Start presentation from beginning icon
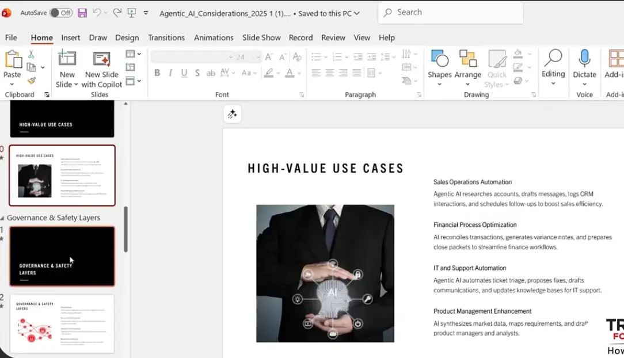 pos(132,13)
